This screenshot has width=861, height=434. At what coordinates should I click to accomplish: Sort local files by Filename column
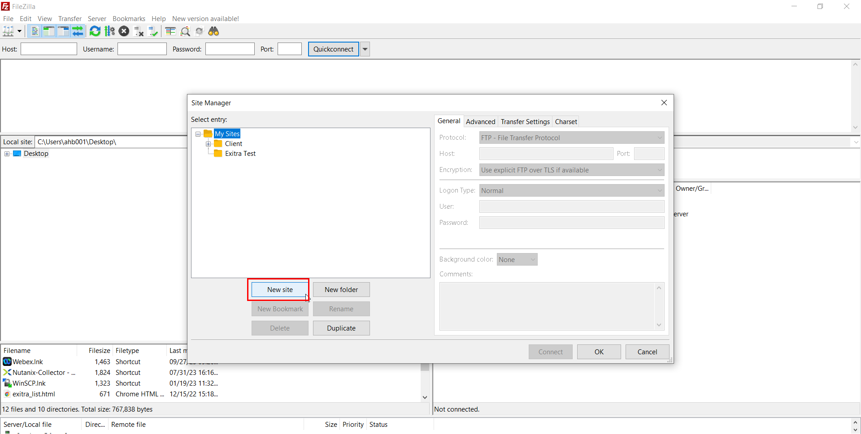[39, 351]
